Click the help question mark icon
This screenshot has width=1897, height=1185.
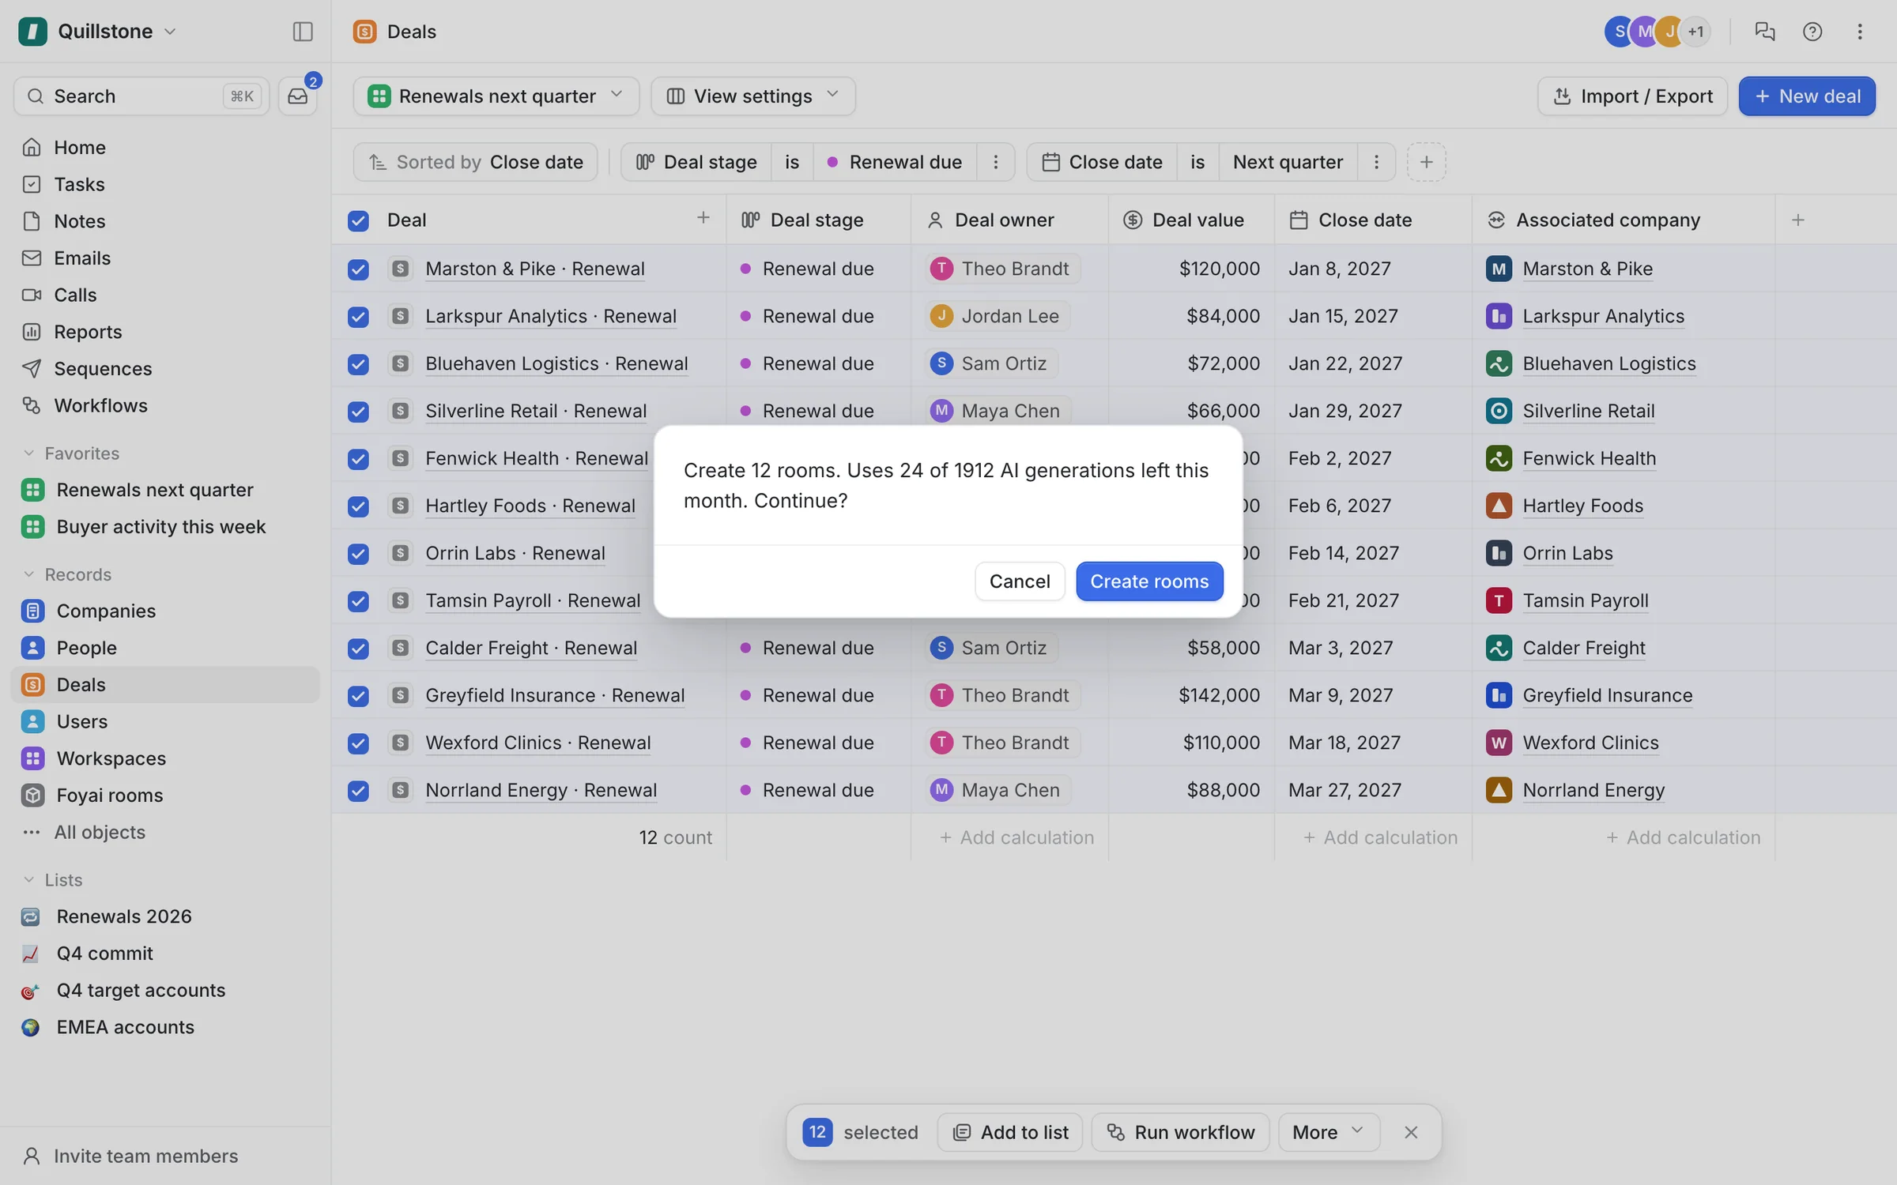(1812, 32)
